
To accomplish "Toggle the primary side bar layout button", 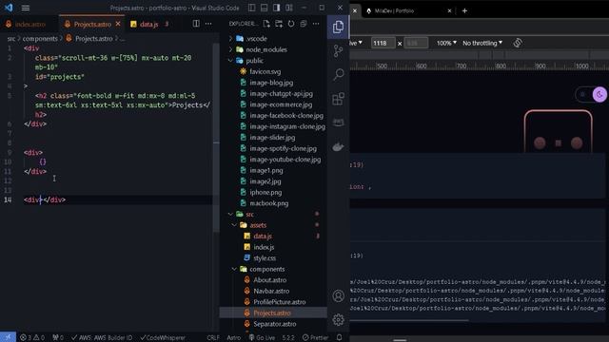I will tap(251, 8).
